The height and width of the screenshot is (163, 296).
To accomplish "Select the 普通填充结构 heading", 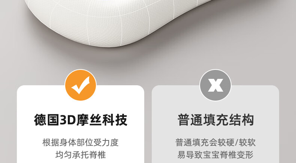I will pyautogui.click(x=215, y=120).
